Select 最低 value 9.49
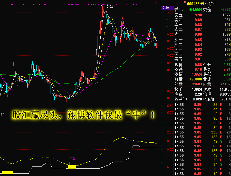This screenshot has width=231, height=176. [x=227, y=74]
